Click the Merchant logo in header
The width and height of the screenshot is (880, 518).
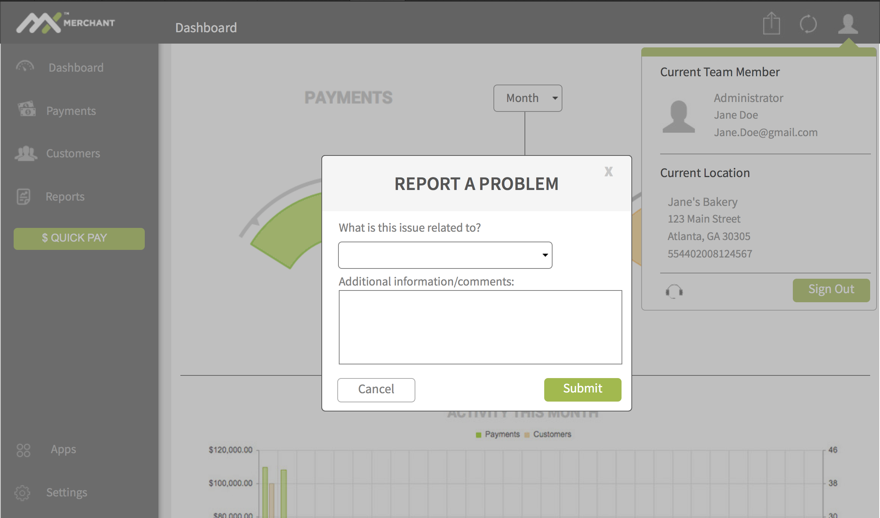[65, 23]
